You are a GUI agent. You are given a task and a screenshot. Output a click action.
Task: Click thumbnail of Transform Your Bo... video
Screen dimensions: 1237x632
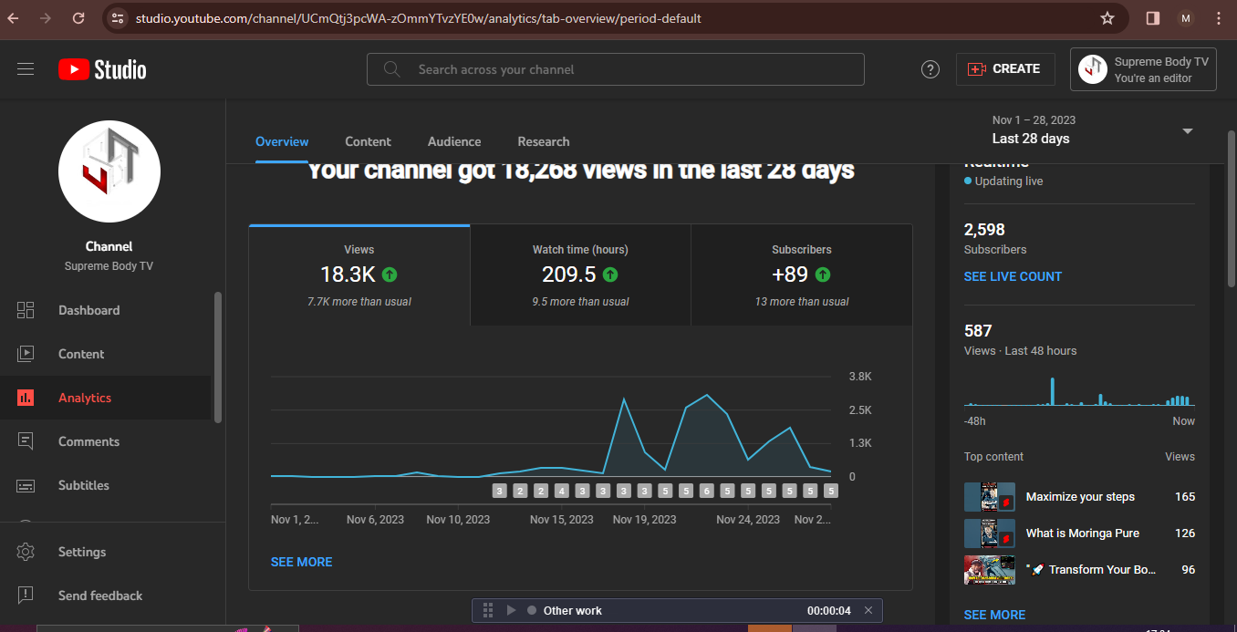pos(990,570)
